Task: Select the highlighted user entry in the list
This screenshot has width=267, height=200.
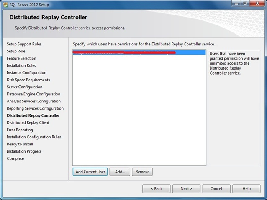Action: tap(139, 52)
